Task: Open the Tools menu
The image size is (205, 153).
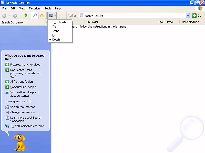Action: coord(48,8)
